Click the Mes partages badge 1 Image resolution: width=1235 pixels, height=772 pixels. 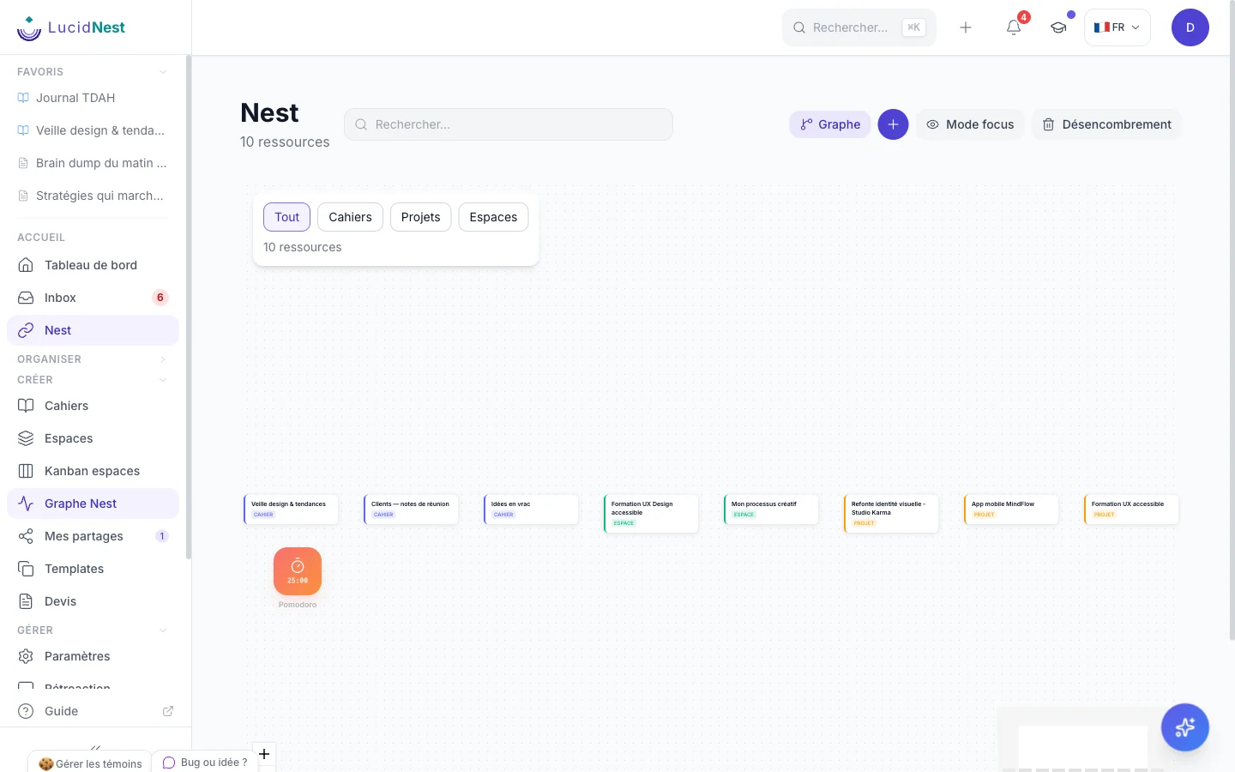click(x=161, y=536)
